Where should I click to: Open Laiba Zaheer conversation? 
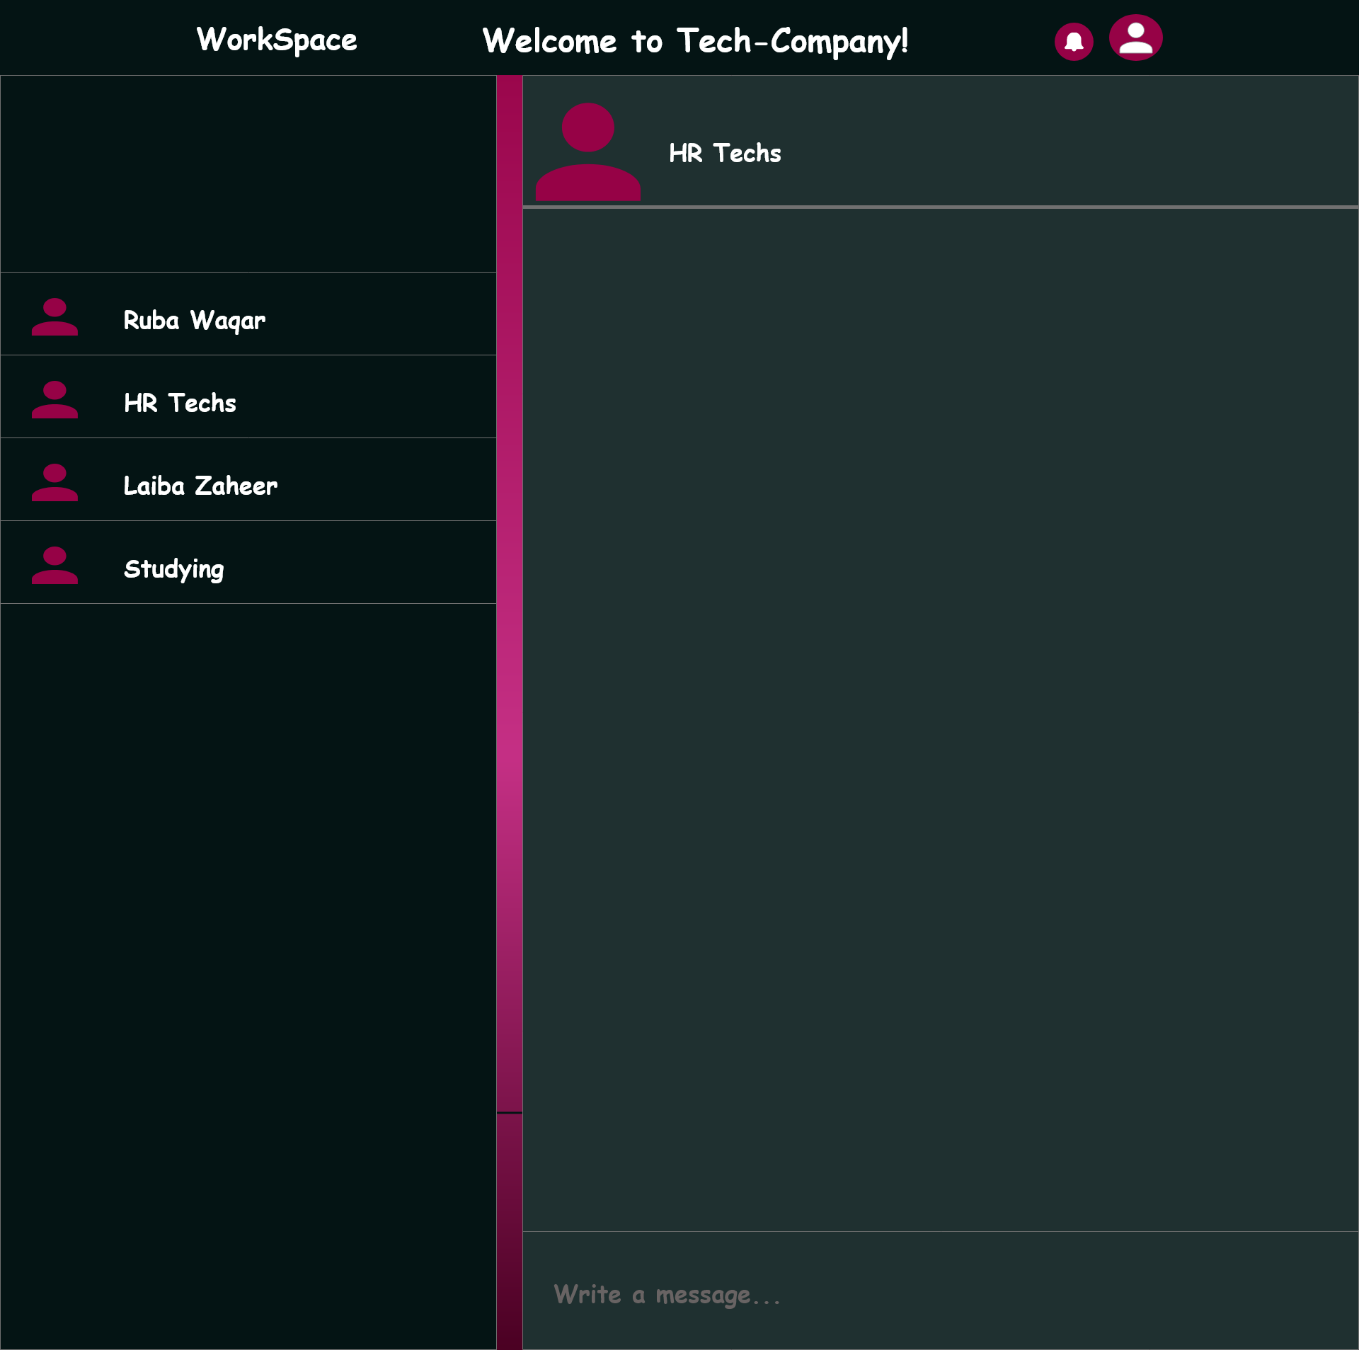pyautogui.click(x=200, y=486)
